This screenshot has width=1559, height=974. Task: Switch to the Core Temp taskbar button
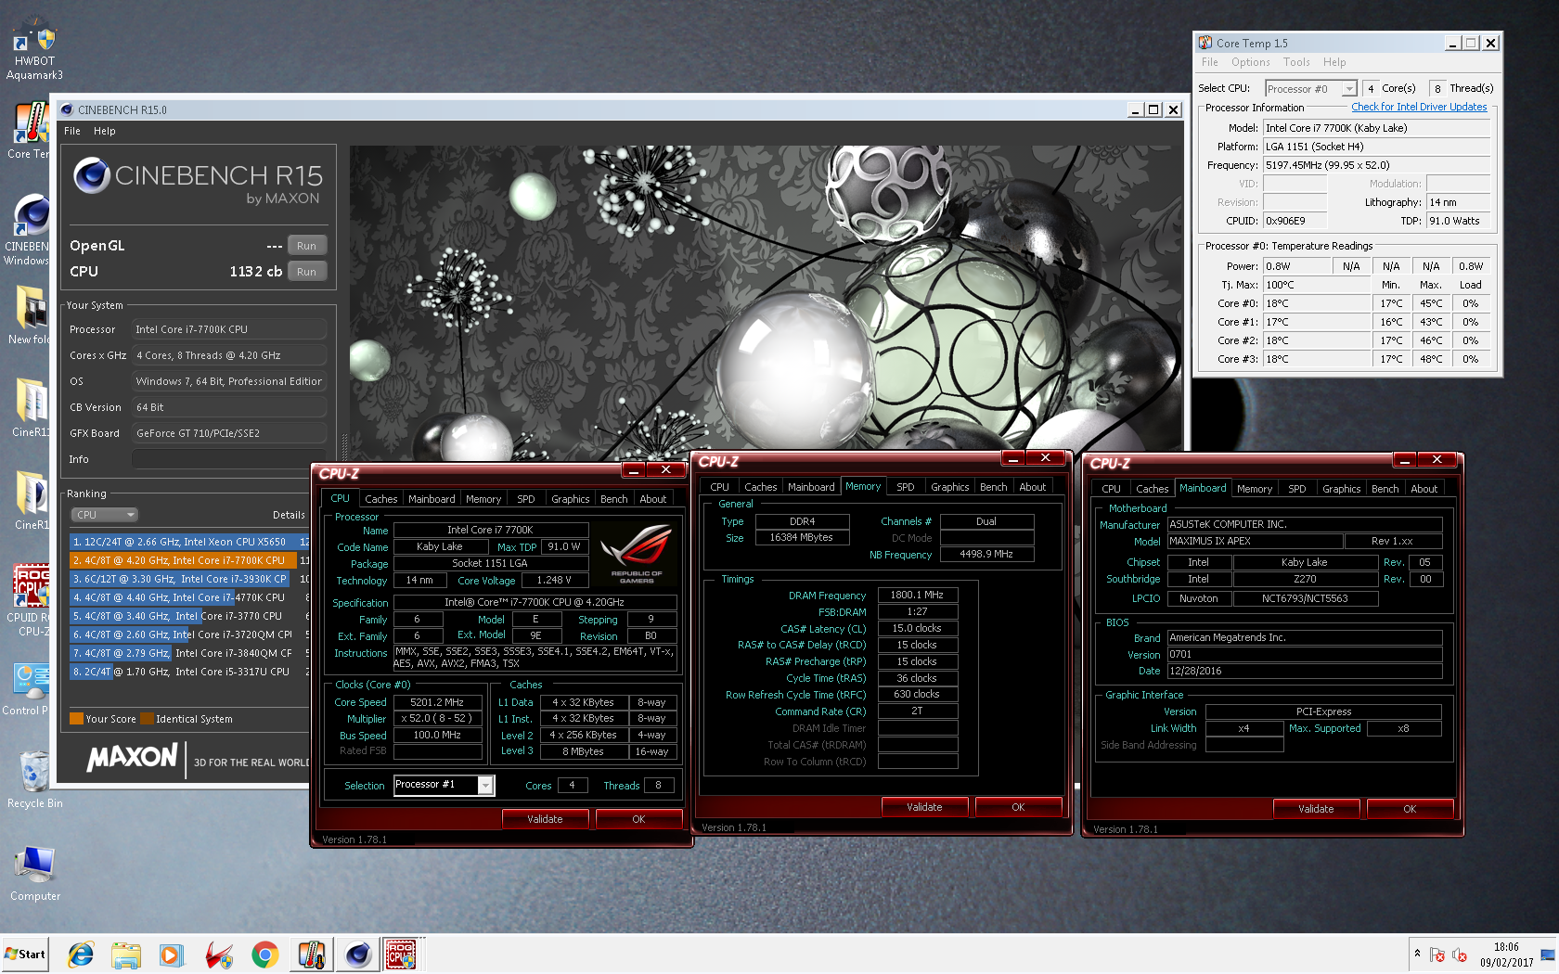click(312, 955)
